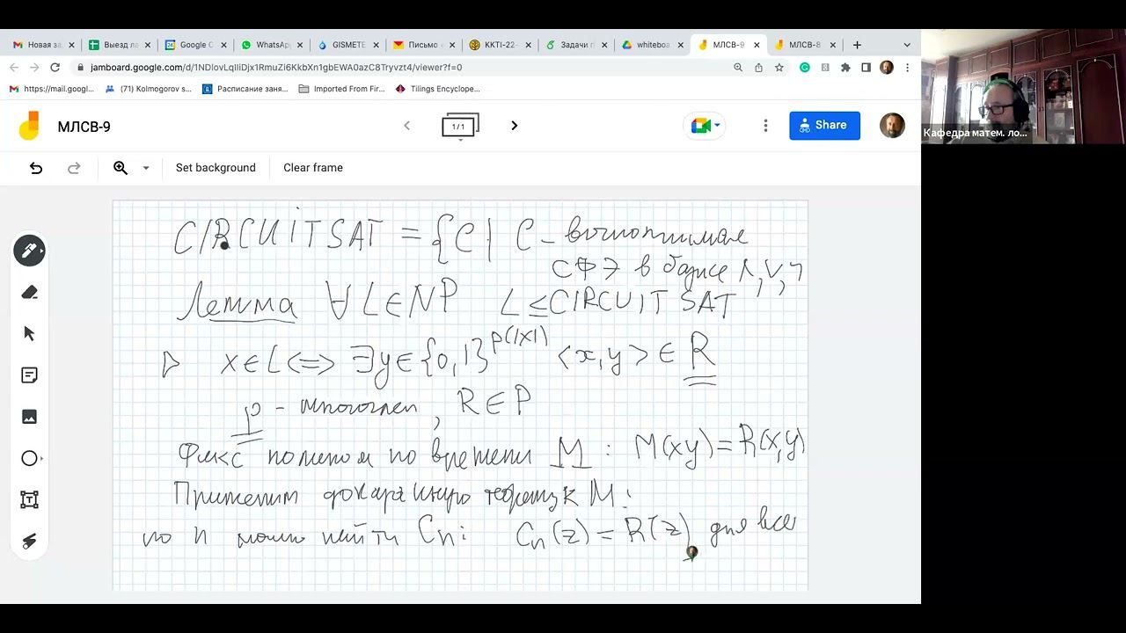The height and width of the screenshot is (633, 1126).
Task: Go to the previous frame
Action: pos(406,126)
